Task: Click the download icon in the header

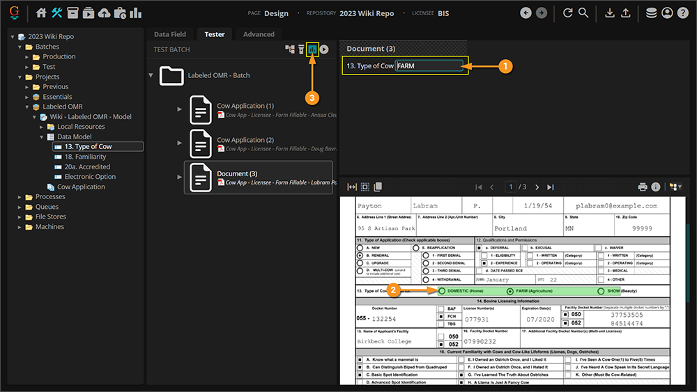Action: pyautogui.click(x=610, y=13)
